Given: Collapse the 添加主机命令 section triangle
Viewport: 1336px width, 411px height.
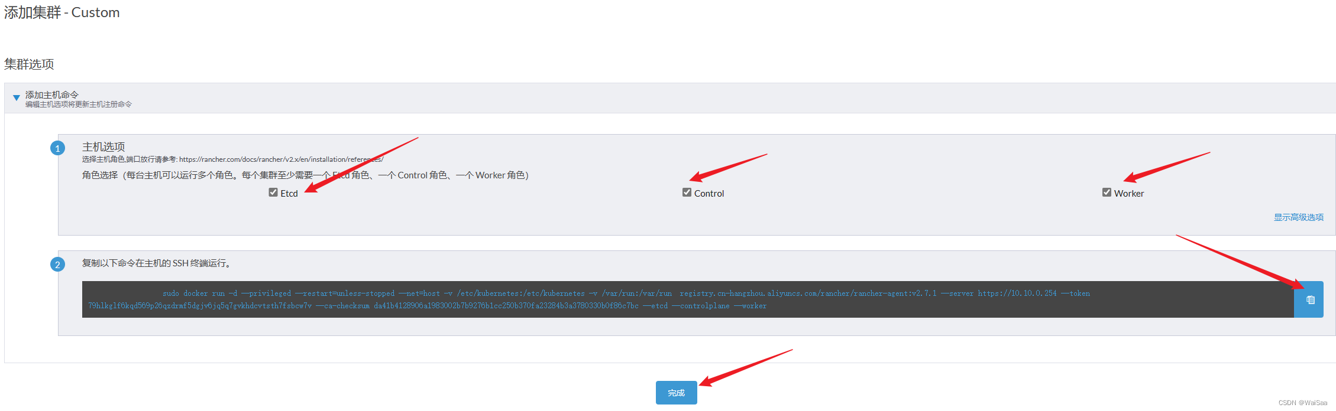Looking at the screenshot, I should [17, 97].
